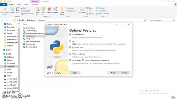177x99 pixels.
Task: Open 3D Objects in the sidebar
Action: click(x=9, y=57)
